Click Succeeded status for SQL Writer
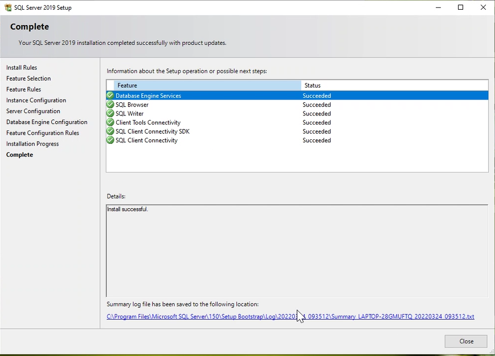 tap(317, 113)
